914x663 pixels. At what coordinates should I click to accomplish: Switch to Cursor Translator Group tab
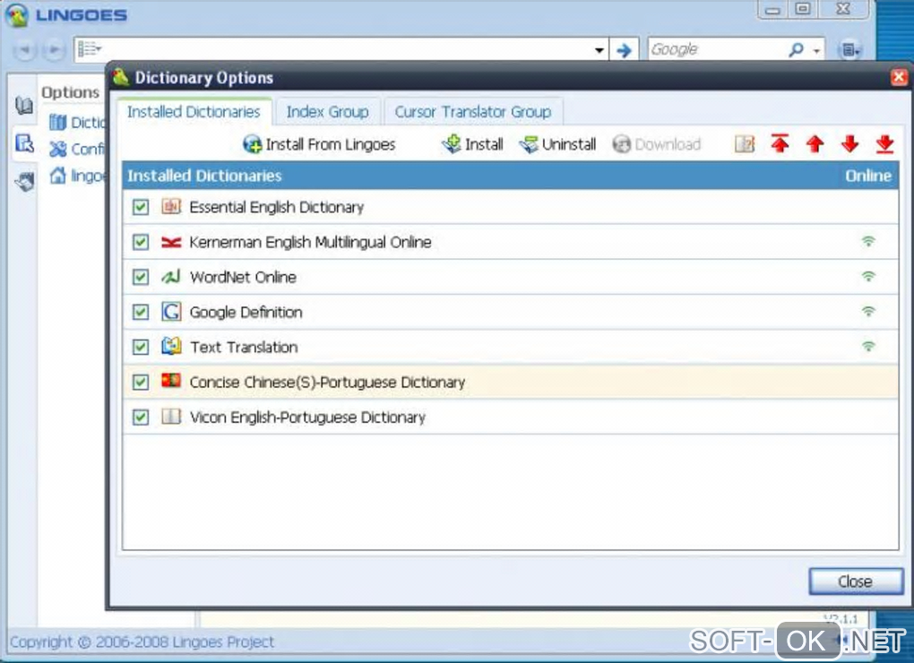(473, 111)
